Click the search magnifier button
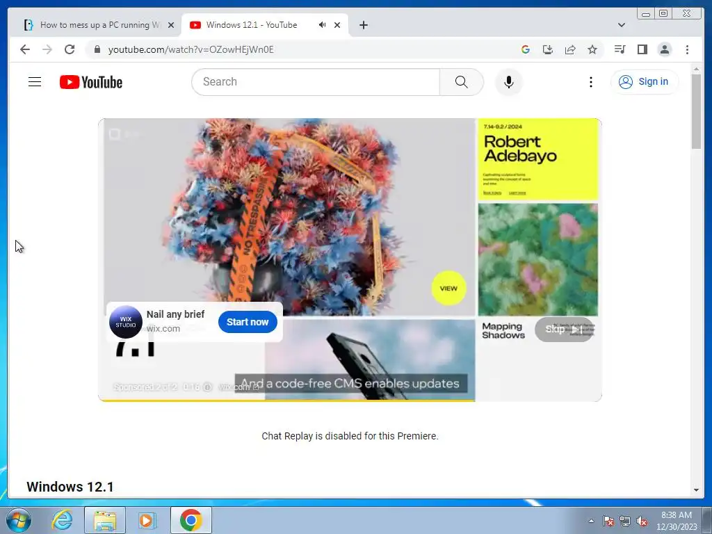This screenshot has width=712, height=534. [x=462, y=82]
